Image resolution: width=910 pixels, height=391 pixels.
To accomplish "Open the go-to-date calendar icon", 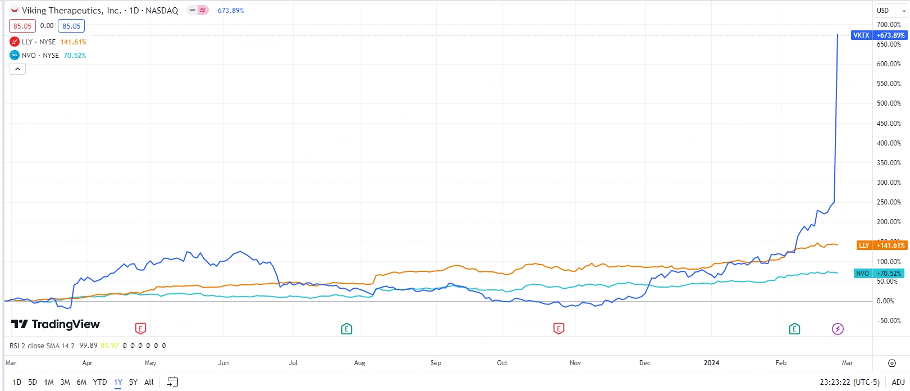I will pyautogui.click(x=173, y=382).
